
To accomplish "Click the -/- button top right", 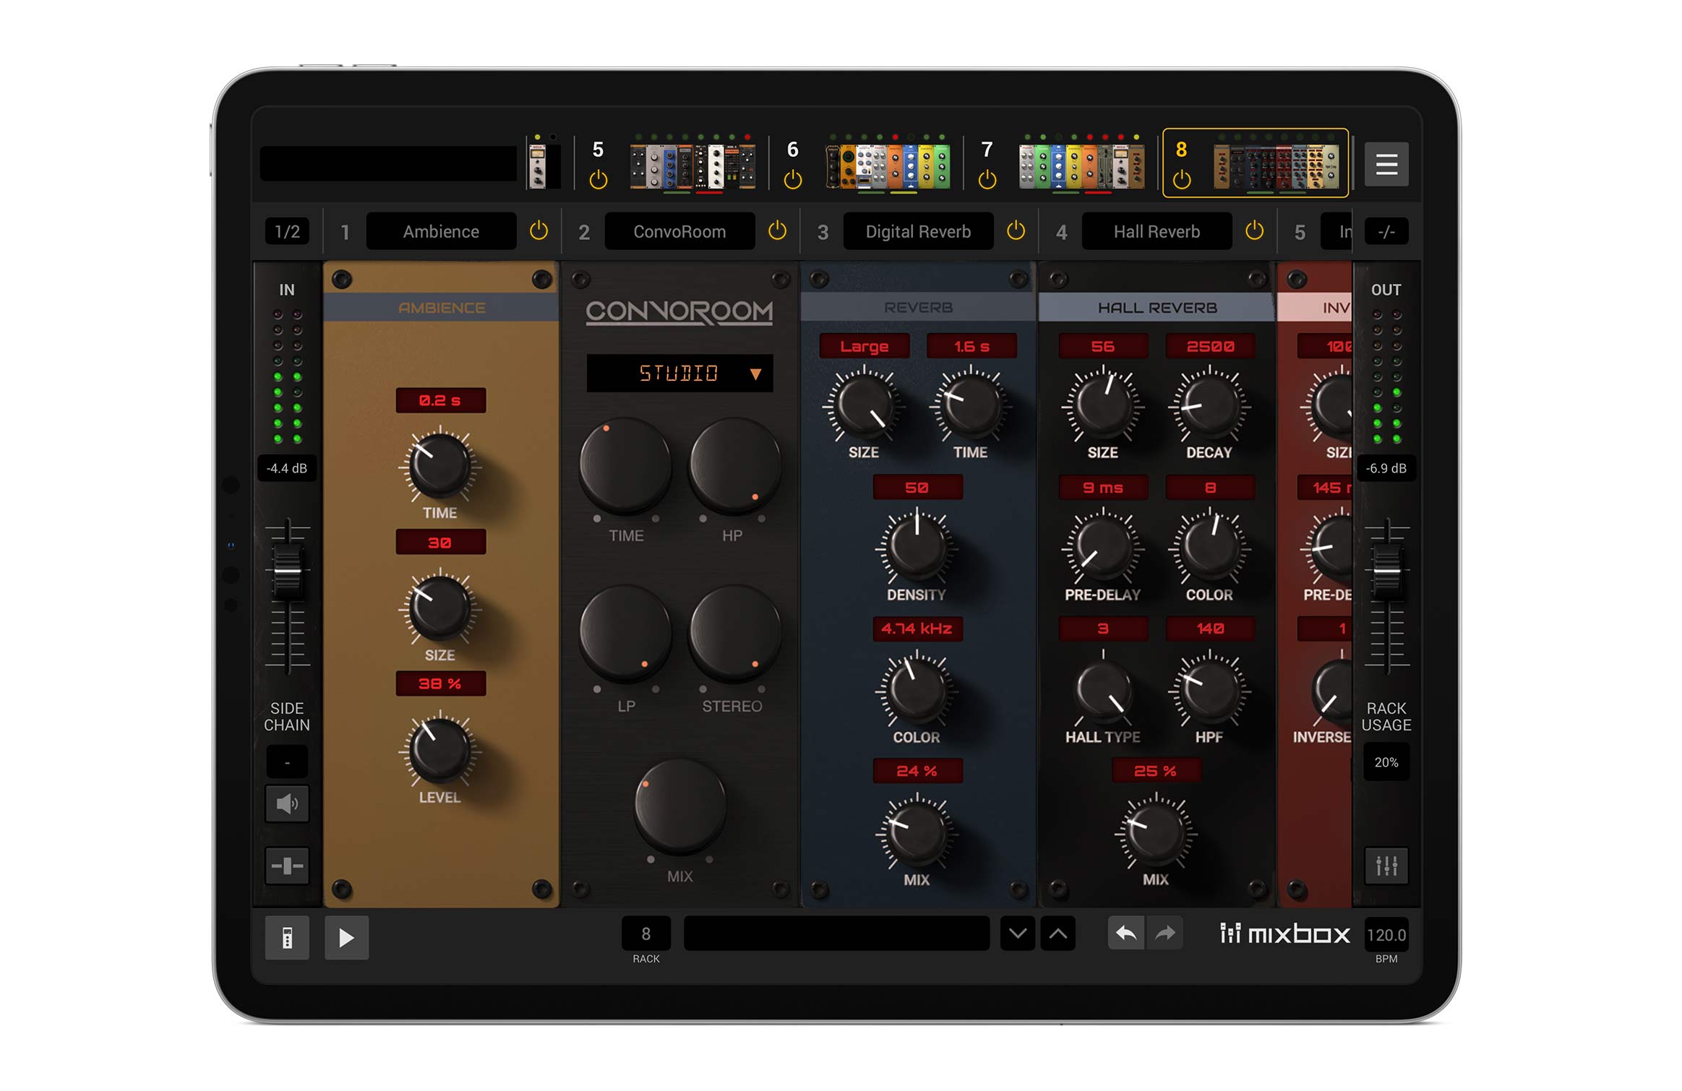I will coord(1386,232).
